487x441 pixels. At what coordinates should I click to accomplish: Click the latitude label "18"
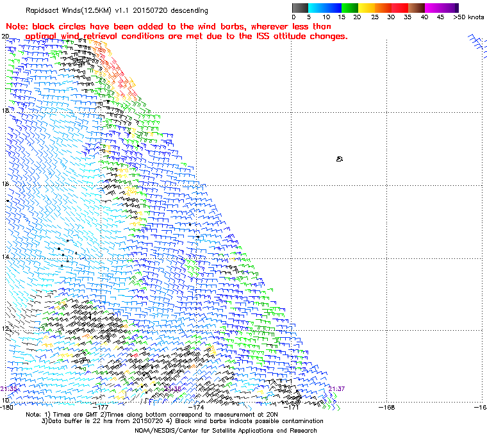click(5, 111)
